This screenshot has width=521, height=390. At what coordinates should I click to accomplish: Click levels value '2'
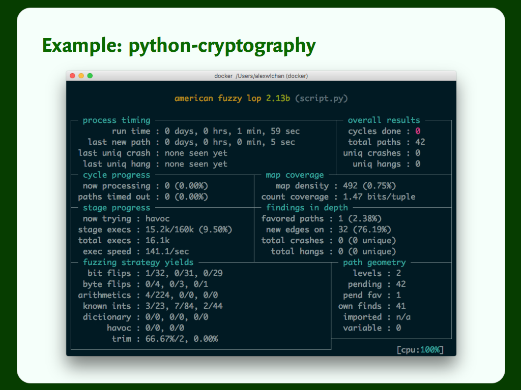tap(398, 274)
